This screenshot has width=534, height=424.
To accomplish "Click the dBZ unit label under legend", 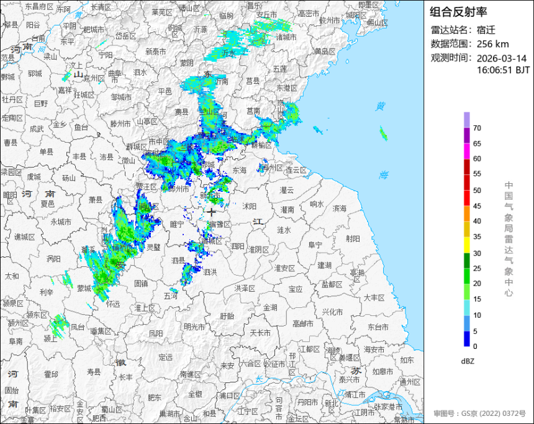I will 468,361.
